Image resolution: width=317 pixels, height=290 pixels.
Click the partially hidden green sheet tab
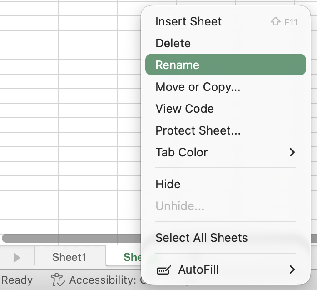pos(132,257)
